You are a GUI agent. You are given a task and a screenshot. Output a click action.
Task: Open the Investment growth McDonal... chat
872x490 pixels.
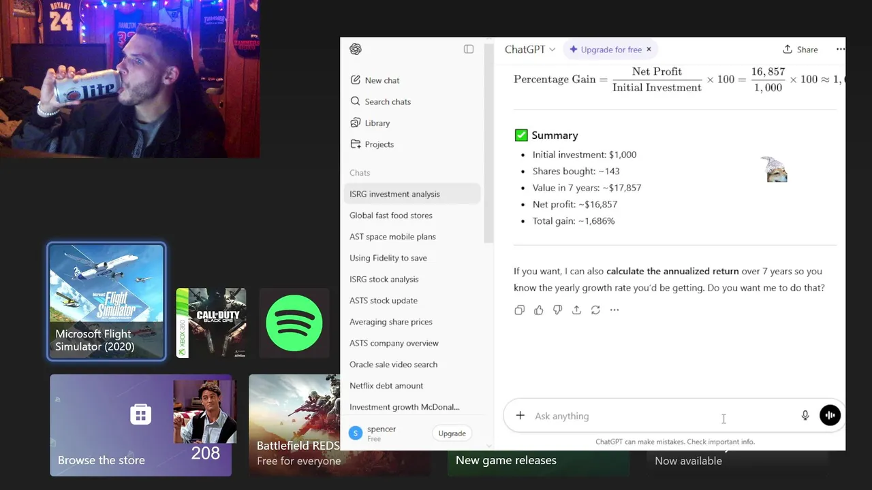click(413, 407)
